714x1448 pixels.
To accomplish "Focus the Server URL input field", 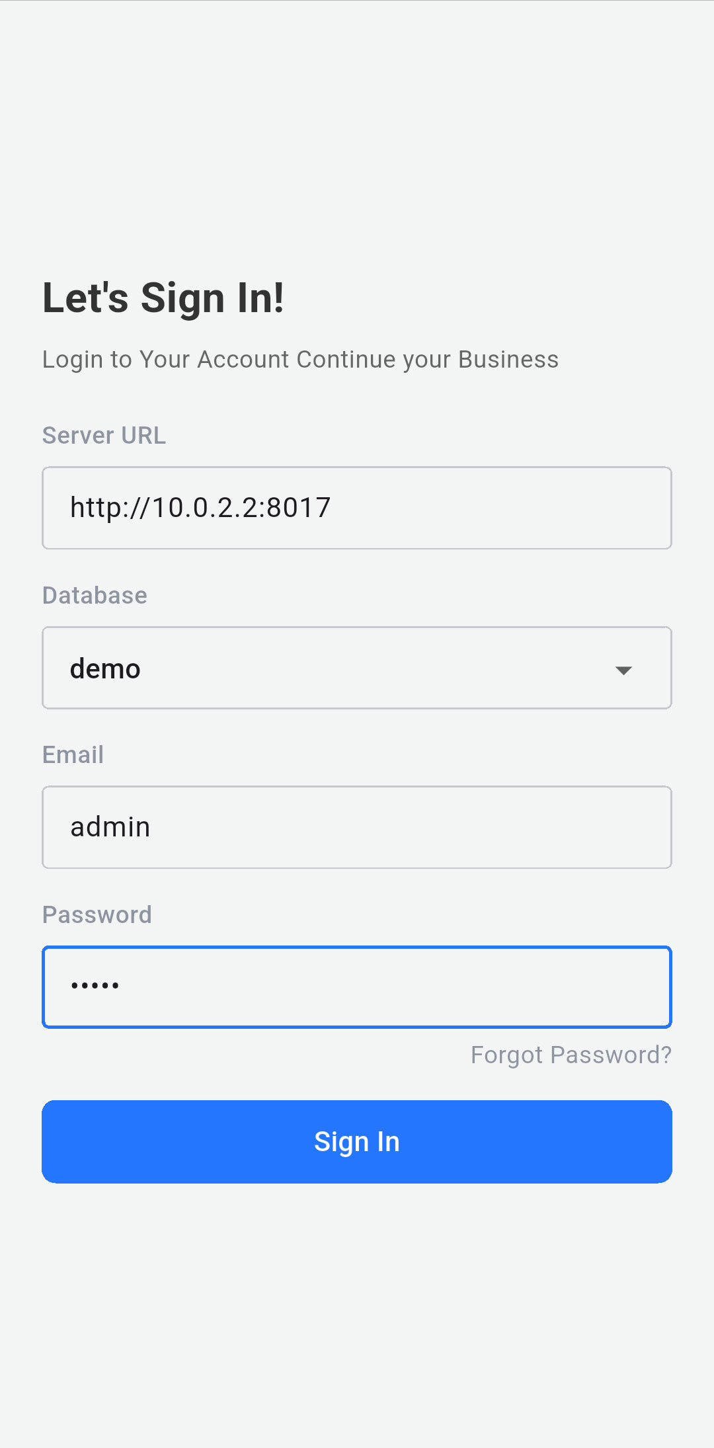I will pos(357,508).
